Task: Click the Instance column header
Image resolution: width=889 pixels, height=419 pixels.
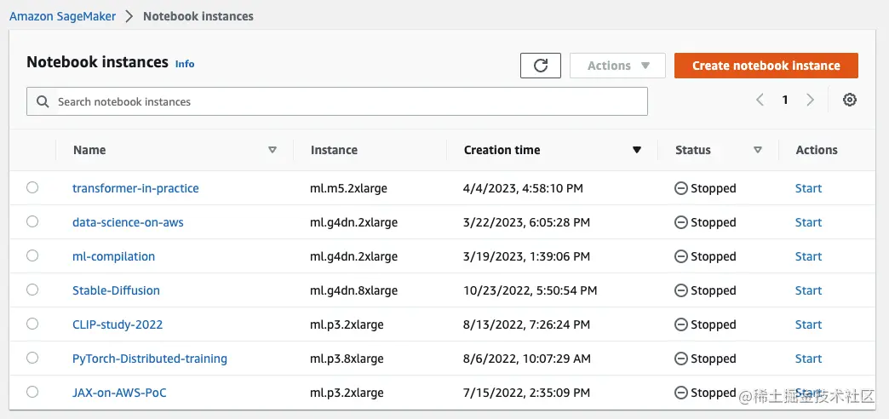Action: click(x=334, y=150)
